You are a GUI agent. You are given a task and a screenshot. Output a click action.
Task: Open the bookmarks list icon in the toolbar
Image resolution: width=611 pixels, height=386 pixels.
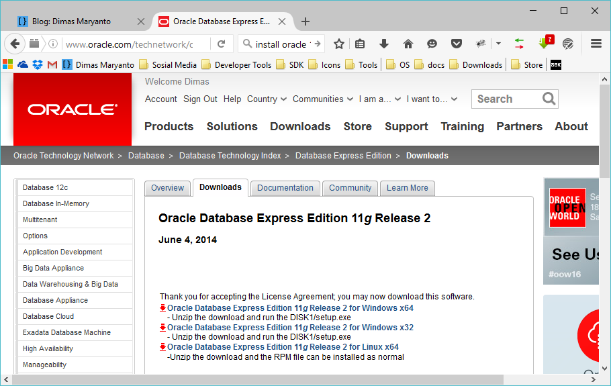pyautogui.click(x=360, y=44)
